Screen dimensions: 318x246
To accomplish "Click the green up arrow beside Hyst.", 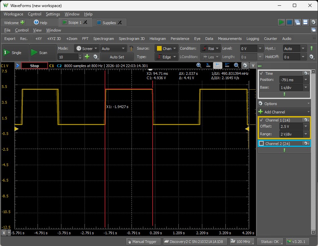I will pyautogui.click(x=312, y=48).
